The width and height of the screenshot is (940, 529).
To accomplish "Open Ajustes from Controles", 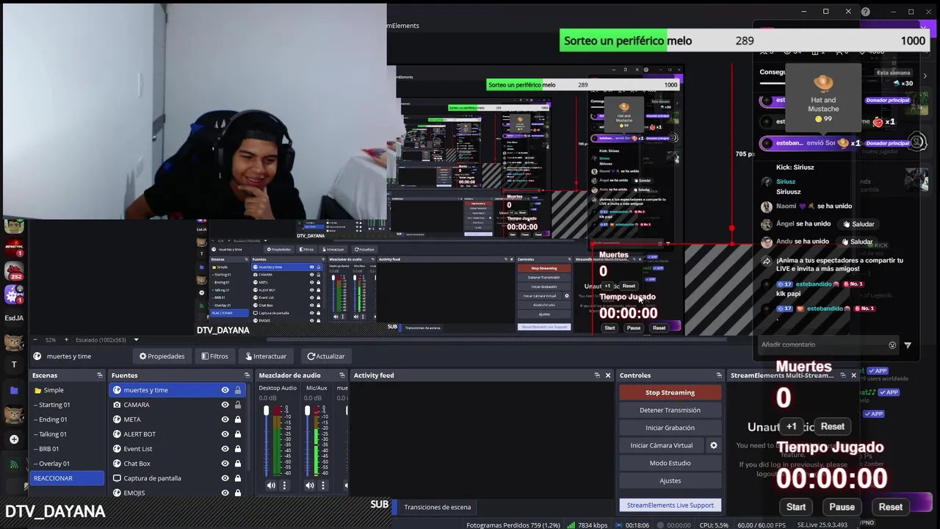I will tap(670, 481).
